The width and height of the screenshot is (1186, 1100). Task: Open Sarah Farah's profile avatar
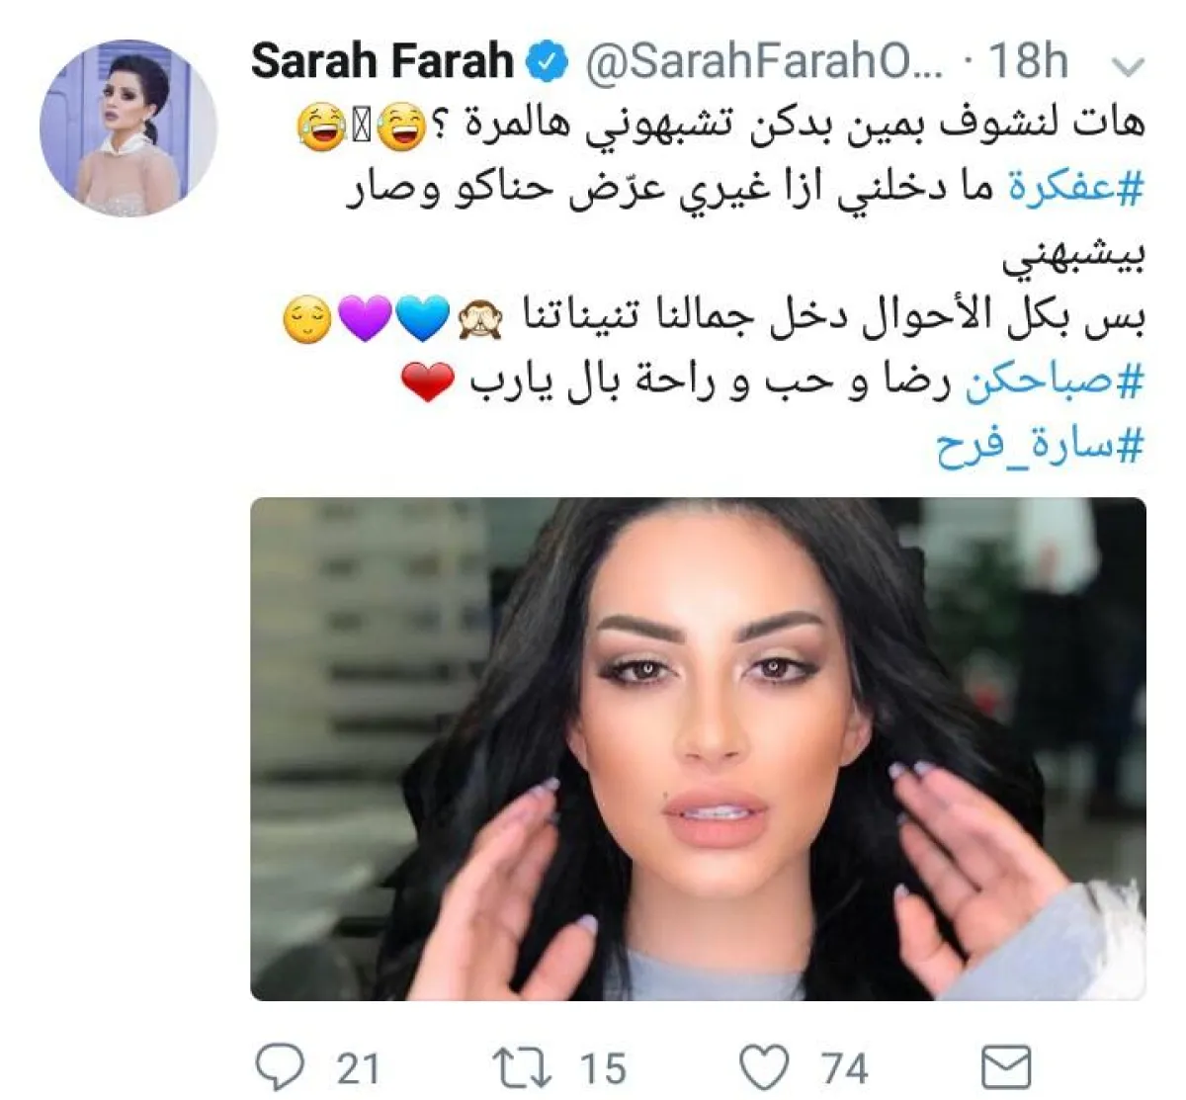click(x=127, y=128)
